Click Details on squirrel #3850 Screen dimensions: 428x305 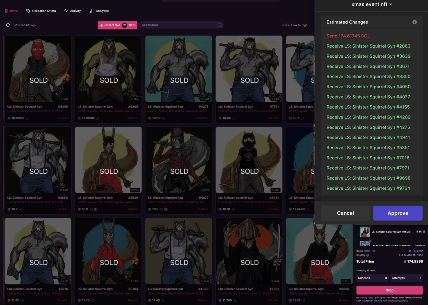tap(62, 209)
